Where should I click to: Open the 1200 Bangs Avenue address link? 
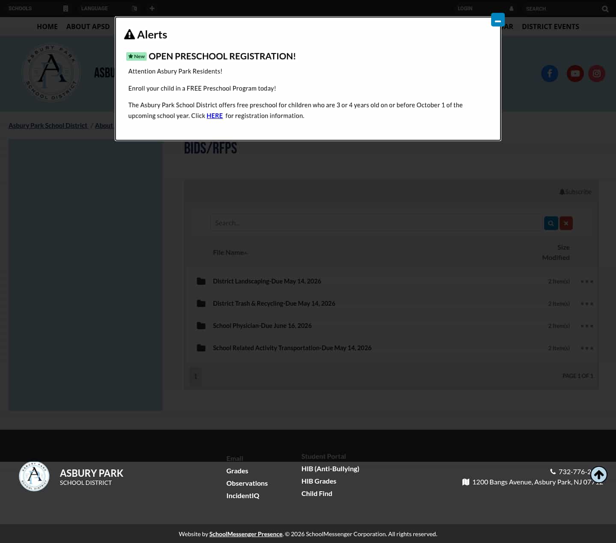[537, 482]
